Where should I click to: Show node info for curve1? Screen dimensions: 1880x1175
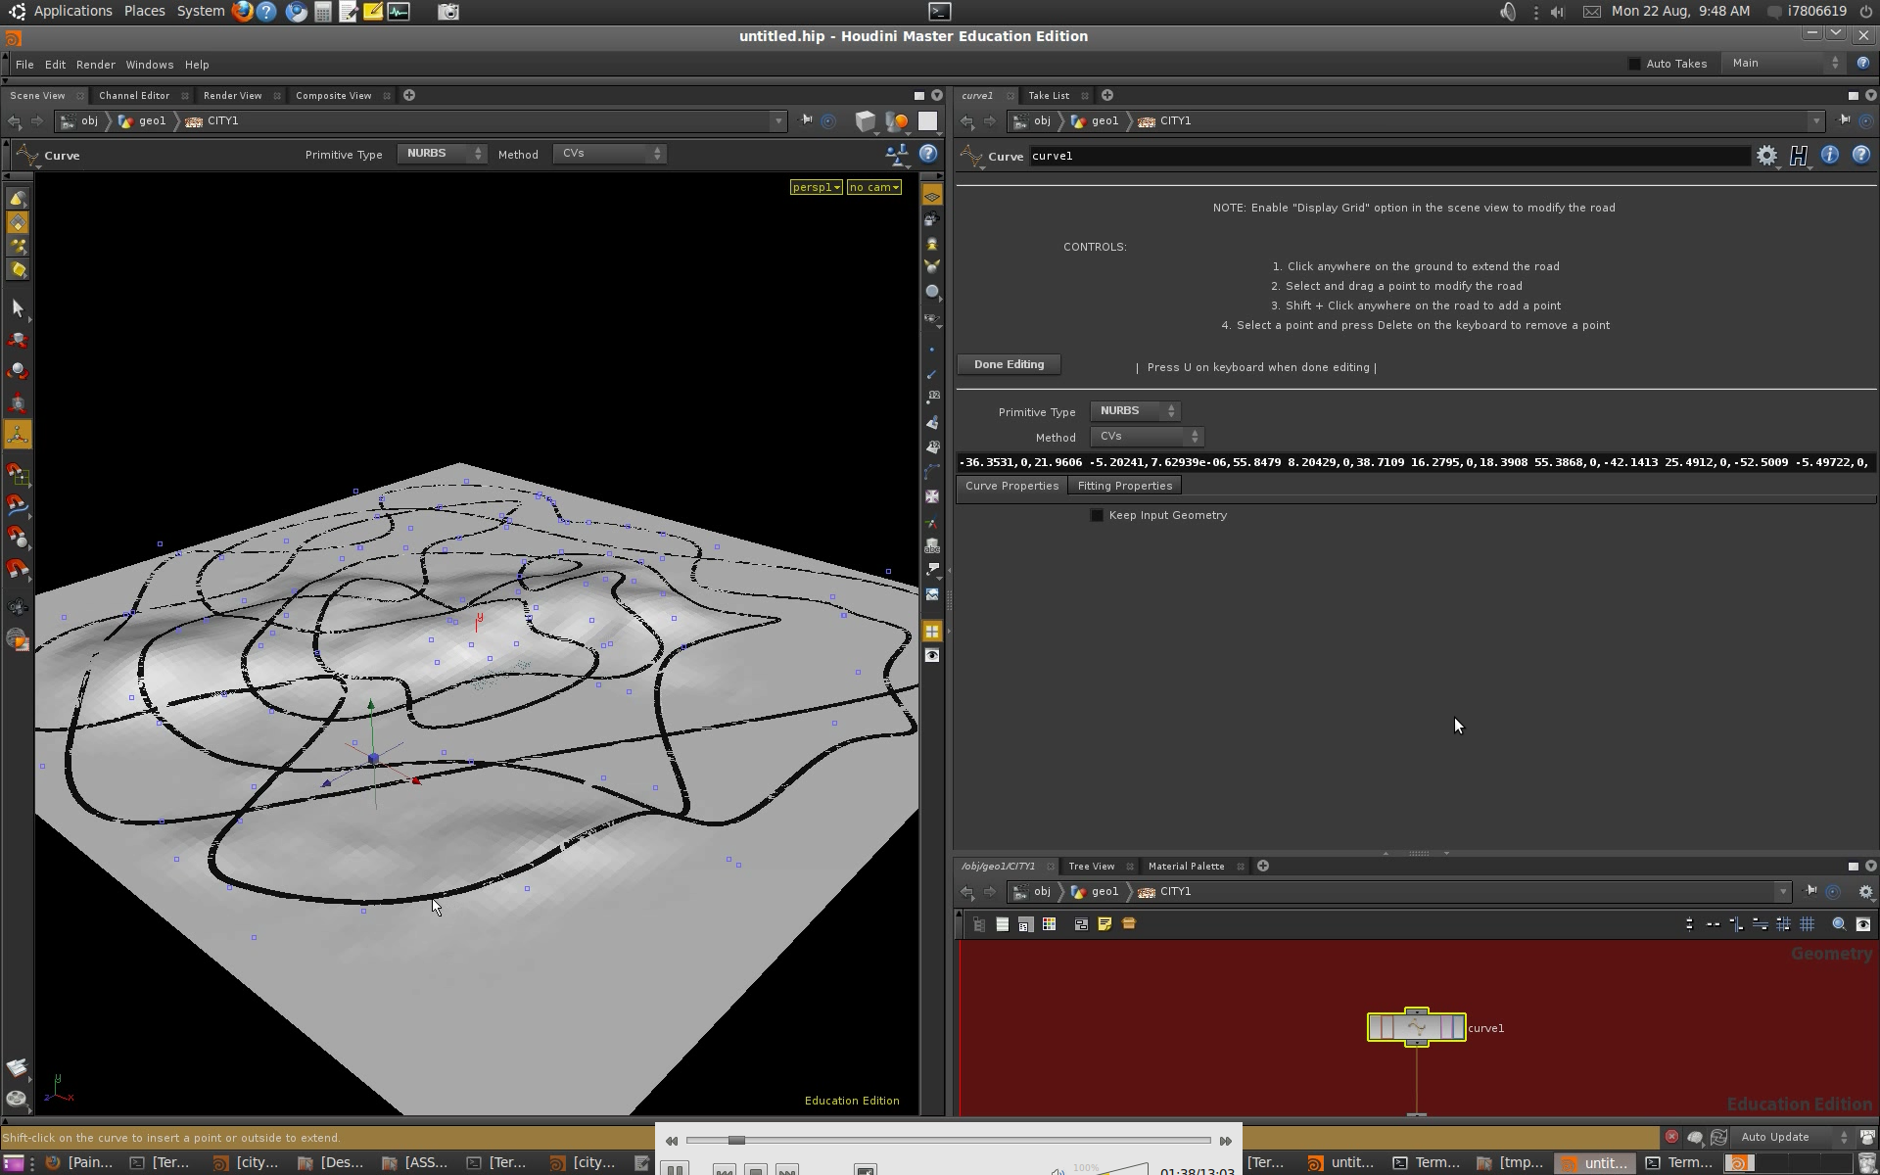[x=1830, y=155]
